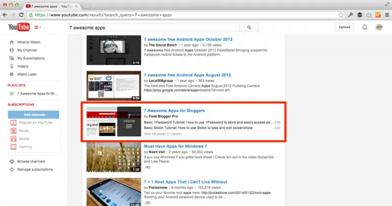Click the Watch Later clock icon
Viewport: 392px width, 206px height.
(x=12, y=74)
